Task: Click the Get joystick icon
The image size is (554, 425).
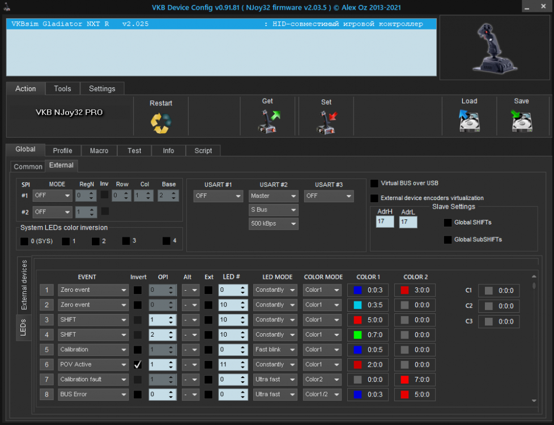Action: 269,121
